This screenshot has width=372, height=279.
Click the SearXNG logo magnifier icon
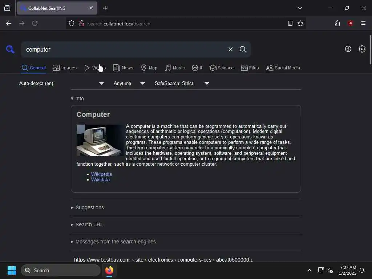(10, 49)
